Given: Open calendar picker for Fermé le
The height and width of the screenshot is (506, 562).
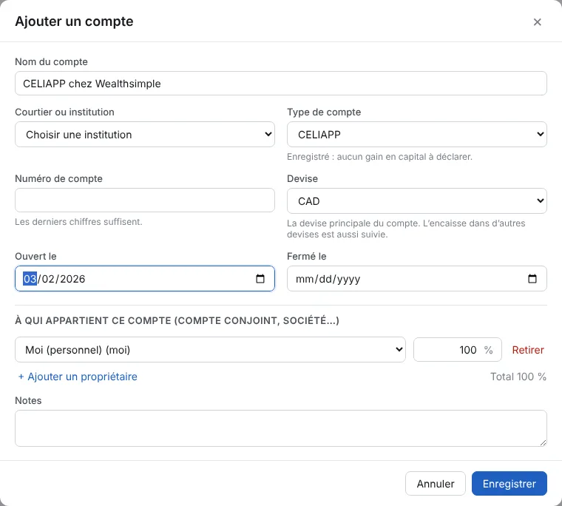Looking at the screenshot, I should point(532,279).
